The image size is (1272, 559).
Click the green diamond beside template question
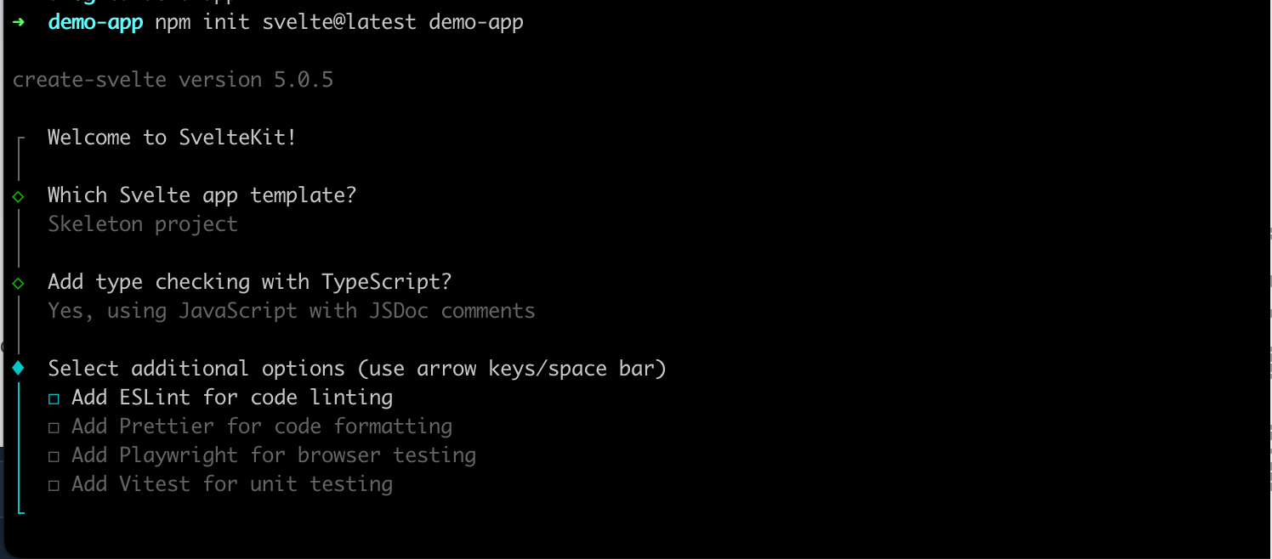click(18, 196)
